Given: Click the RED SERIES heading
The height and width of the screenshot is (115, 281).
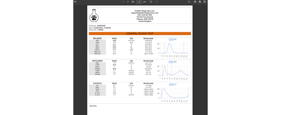Looking at the screenshot, I should (97, 38).
